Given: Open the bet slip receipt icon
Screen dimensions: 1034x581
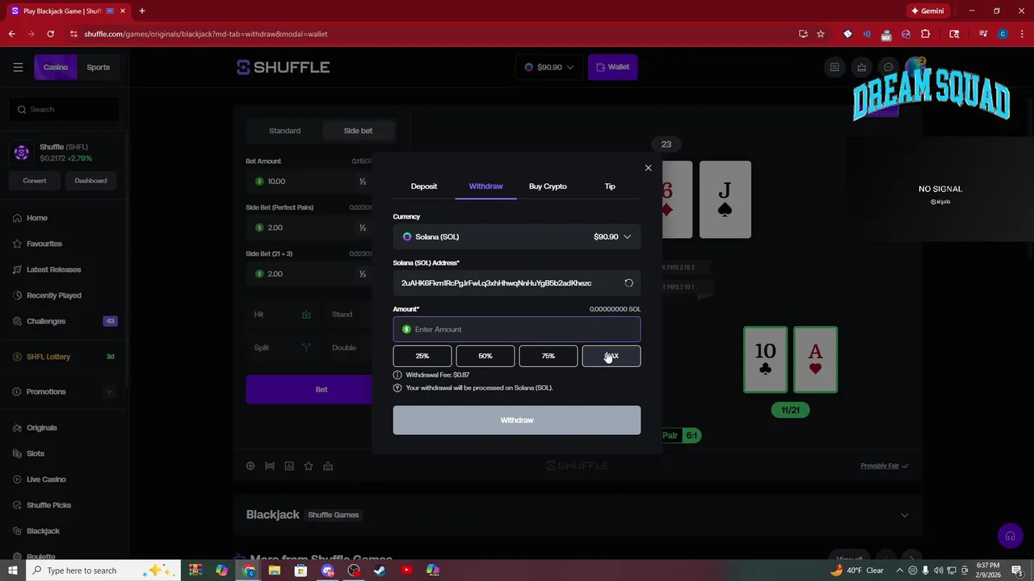Looking at the screenshot, I should click(x=834, y=67).
